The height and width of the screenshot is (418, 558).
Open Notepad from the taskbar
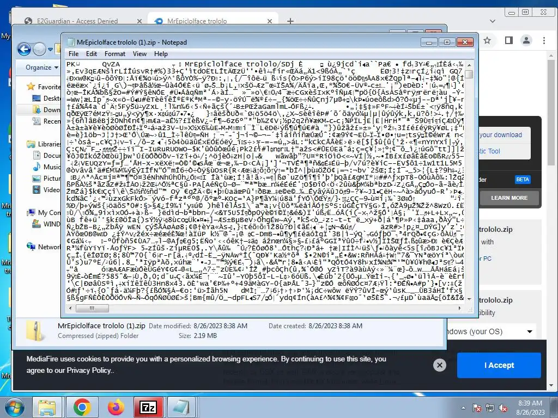(x=181, y=407)
